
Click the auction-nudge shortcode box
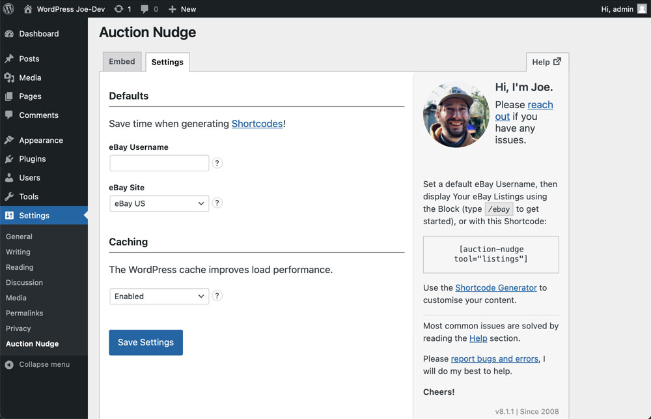click(491, 254)
